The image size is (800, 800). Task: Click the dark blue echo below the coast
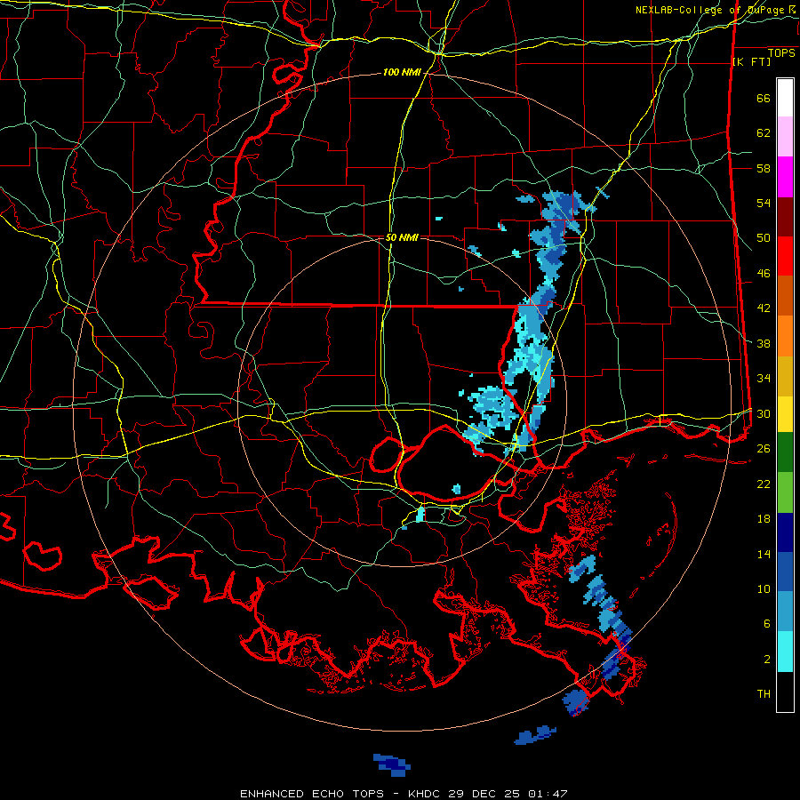pyautogui.click(x=392, y=764)
